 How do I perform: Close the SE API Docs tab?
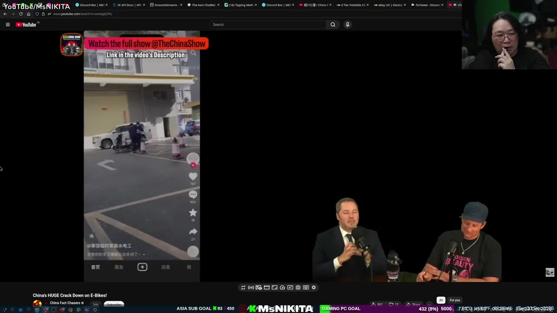tap(144, 5)
